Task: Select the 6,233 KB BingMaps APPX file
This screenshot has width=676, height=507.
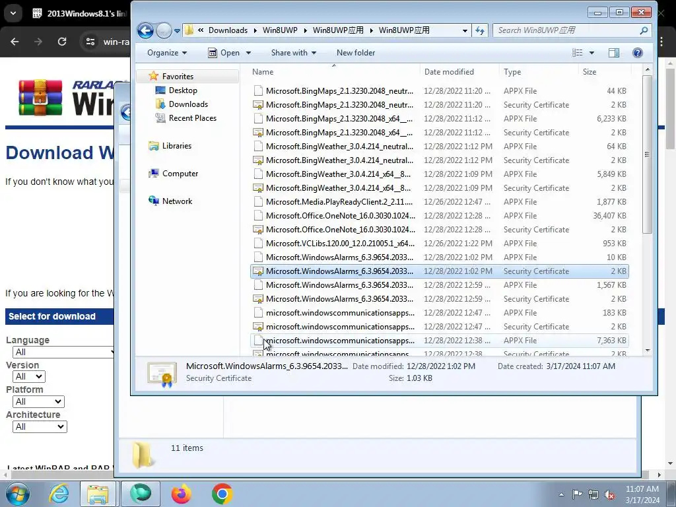Action: click(x=439, y=119)
